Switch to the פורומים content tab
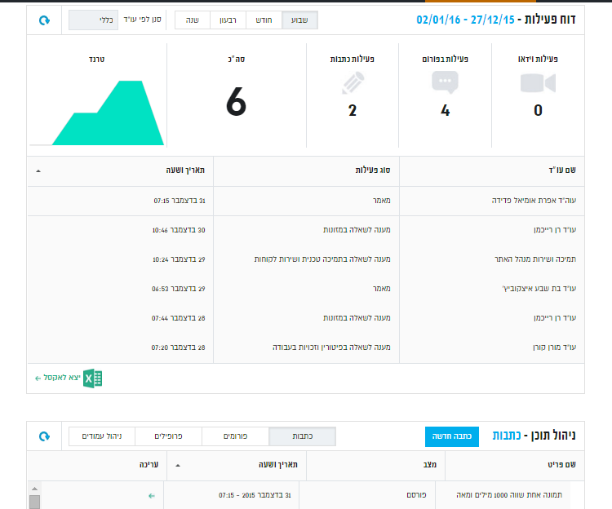The height and width of the screenshot is (509, 612). click(x=235, y=436)
